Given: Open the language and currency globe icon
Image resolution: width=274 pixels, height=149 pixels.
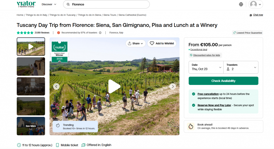Looking at the screenshot, I should (241, 4).
